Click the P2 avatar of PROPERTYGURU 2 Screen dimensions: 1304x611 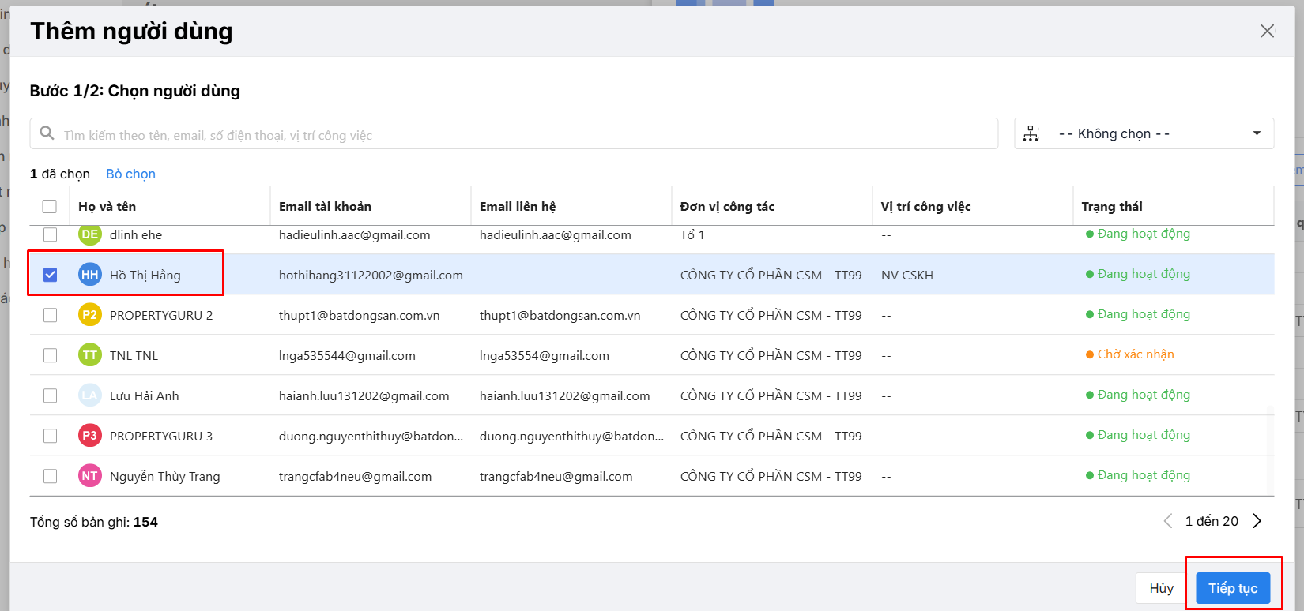90,315
